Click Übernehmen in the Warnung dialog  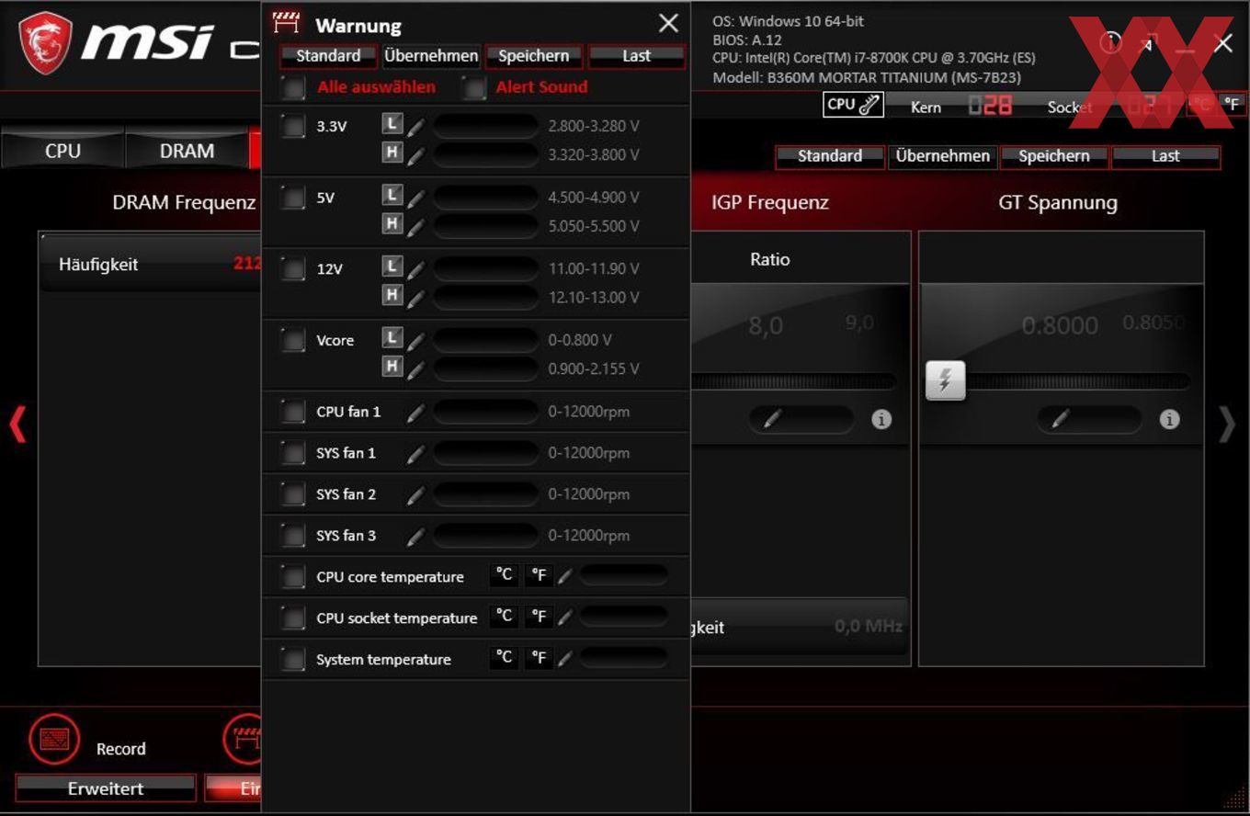[431, 56]
